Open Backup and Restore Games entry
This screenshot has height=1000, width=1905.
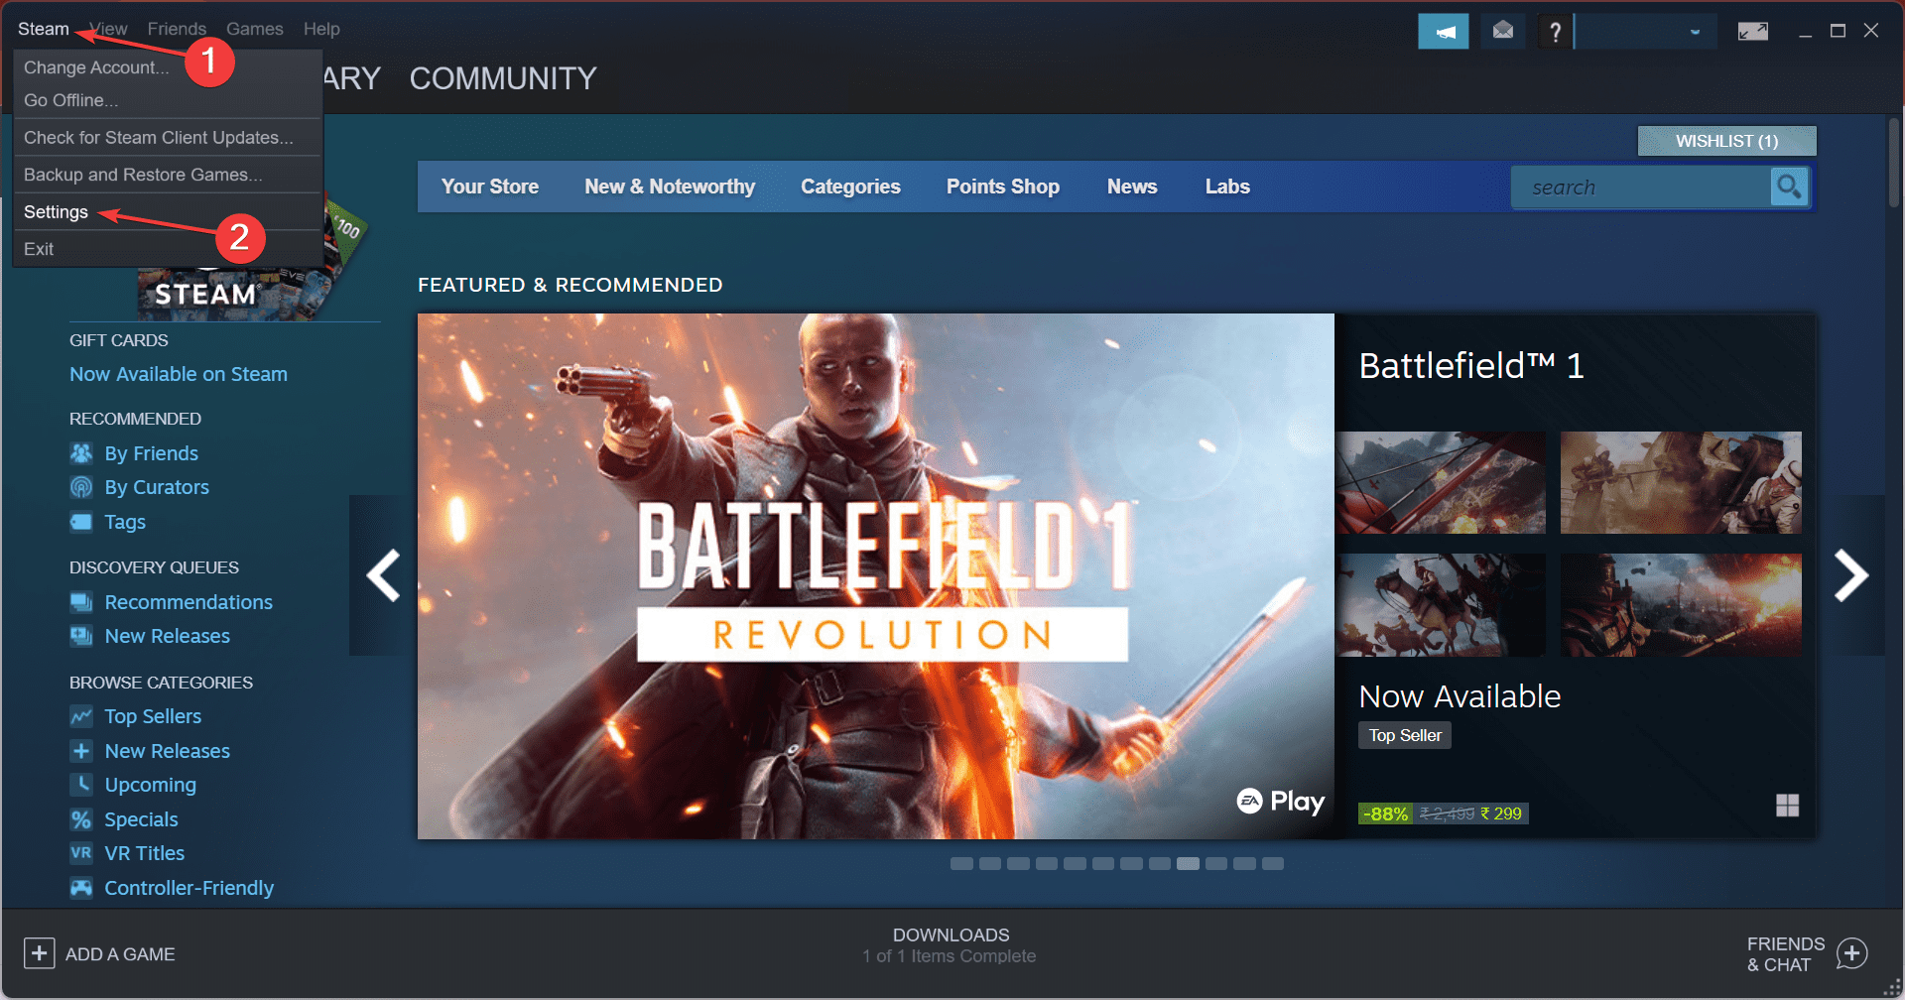pos(168,175)
